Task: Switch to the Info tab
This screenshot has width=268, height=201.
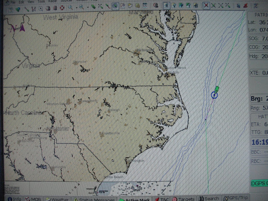Action: click(14, 199)
